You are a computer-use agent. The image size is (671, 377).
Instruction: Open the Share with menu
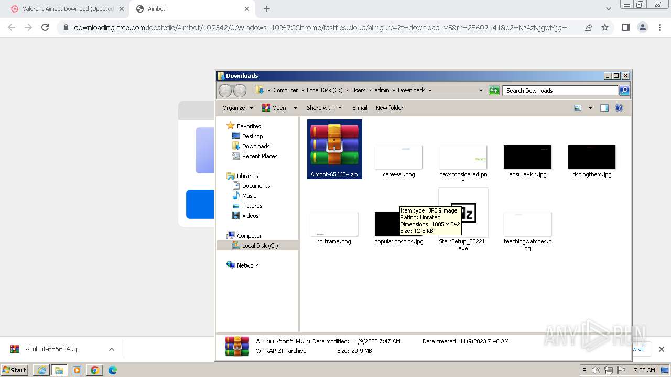[324, 108]
